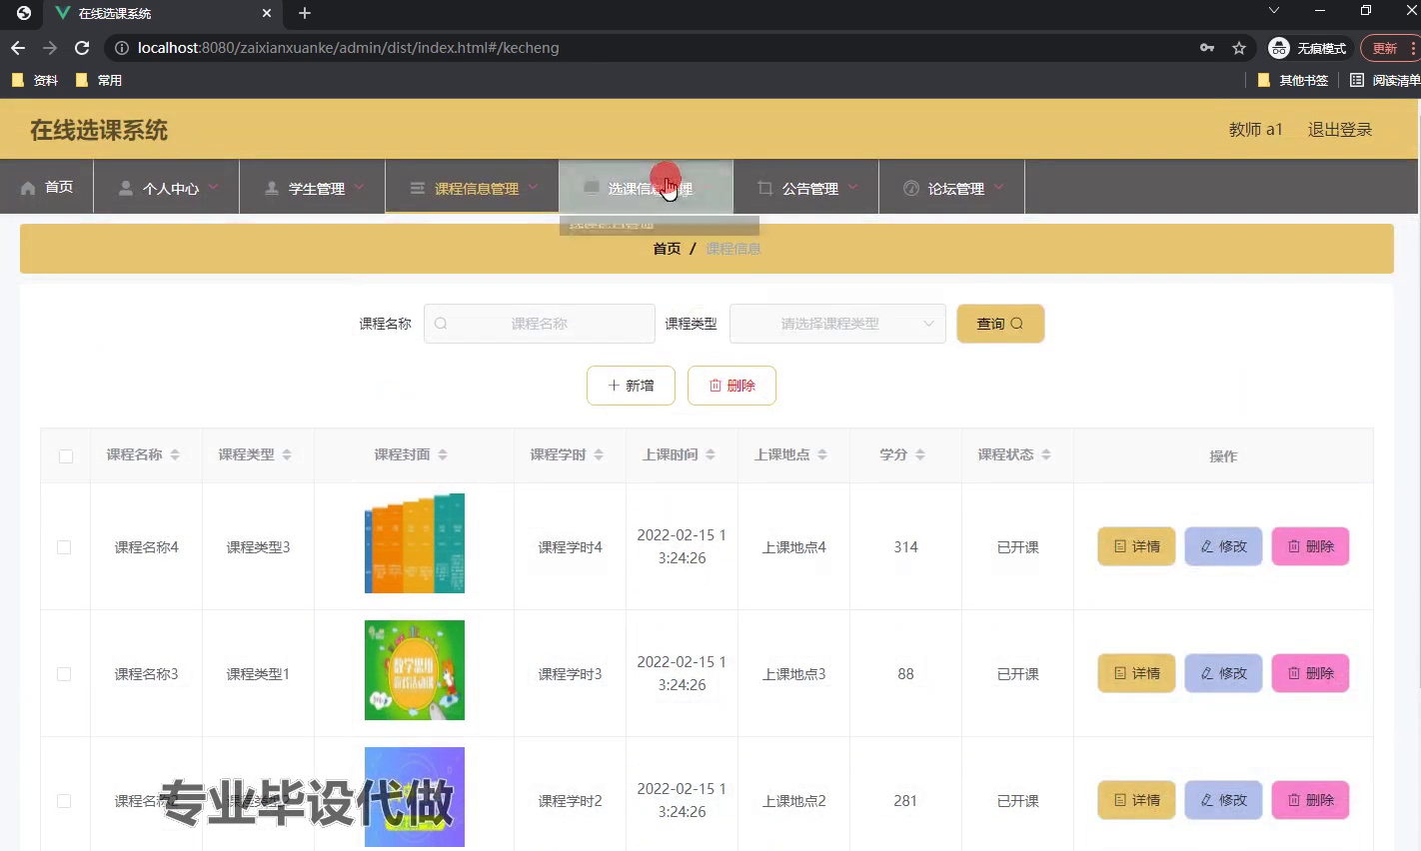Open the cover image of 课程名称4
This screenshot has width=1421, height=851.
coord(415,543)
